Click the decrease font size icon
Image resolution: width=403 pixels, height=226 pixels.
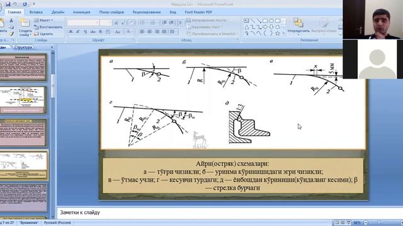pyautogui.click(x=123, y=23)
